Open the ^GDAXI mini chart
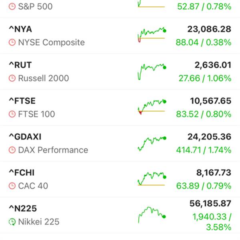The height and width of the screenshot is (240, 240). pos(151,143)
